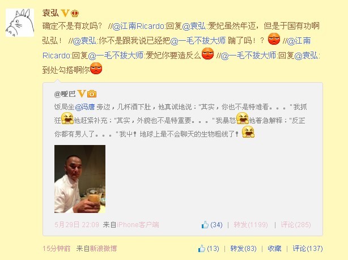Open comments via 评论(137)
Screen dimensions: 348x260
[308, 249]
